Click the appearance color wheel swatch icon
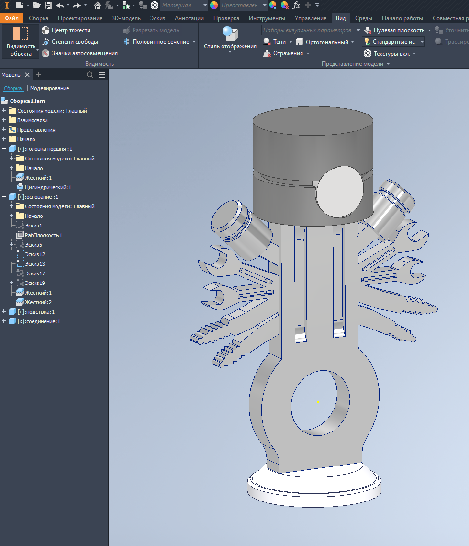The width and height of the screenshot is (469, 546). 214,5
